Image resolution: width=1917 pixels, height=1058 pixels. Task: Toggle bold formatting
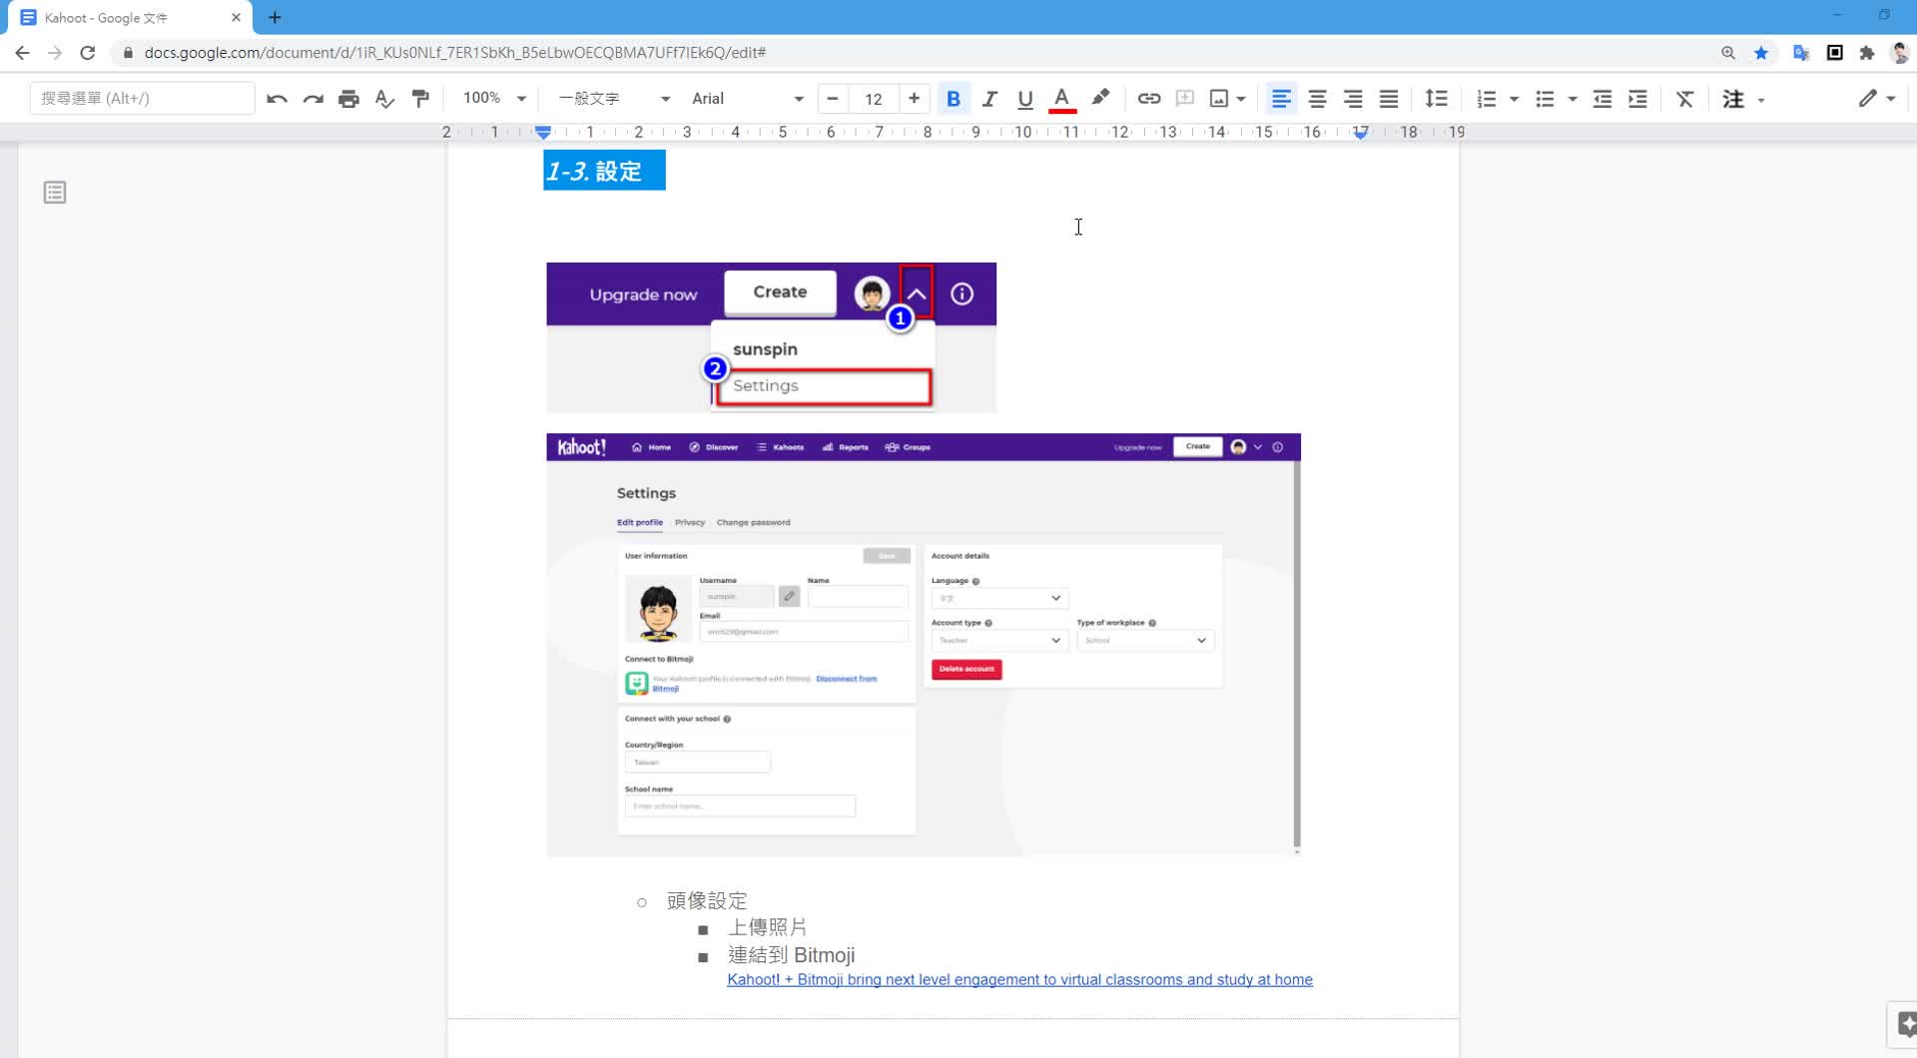(954, 98)
